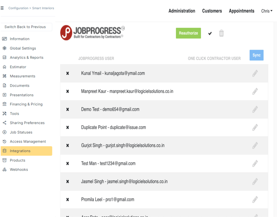Open the Appointments menu

[242, 11]
